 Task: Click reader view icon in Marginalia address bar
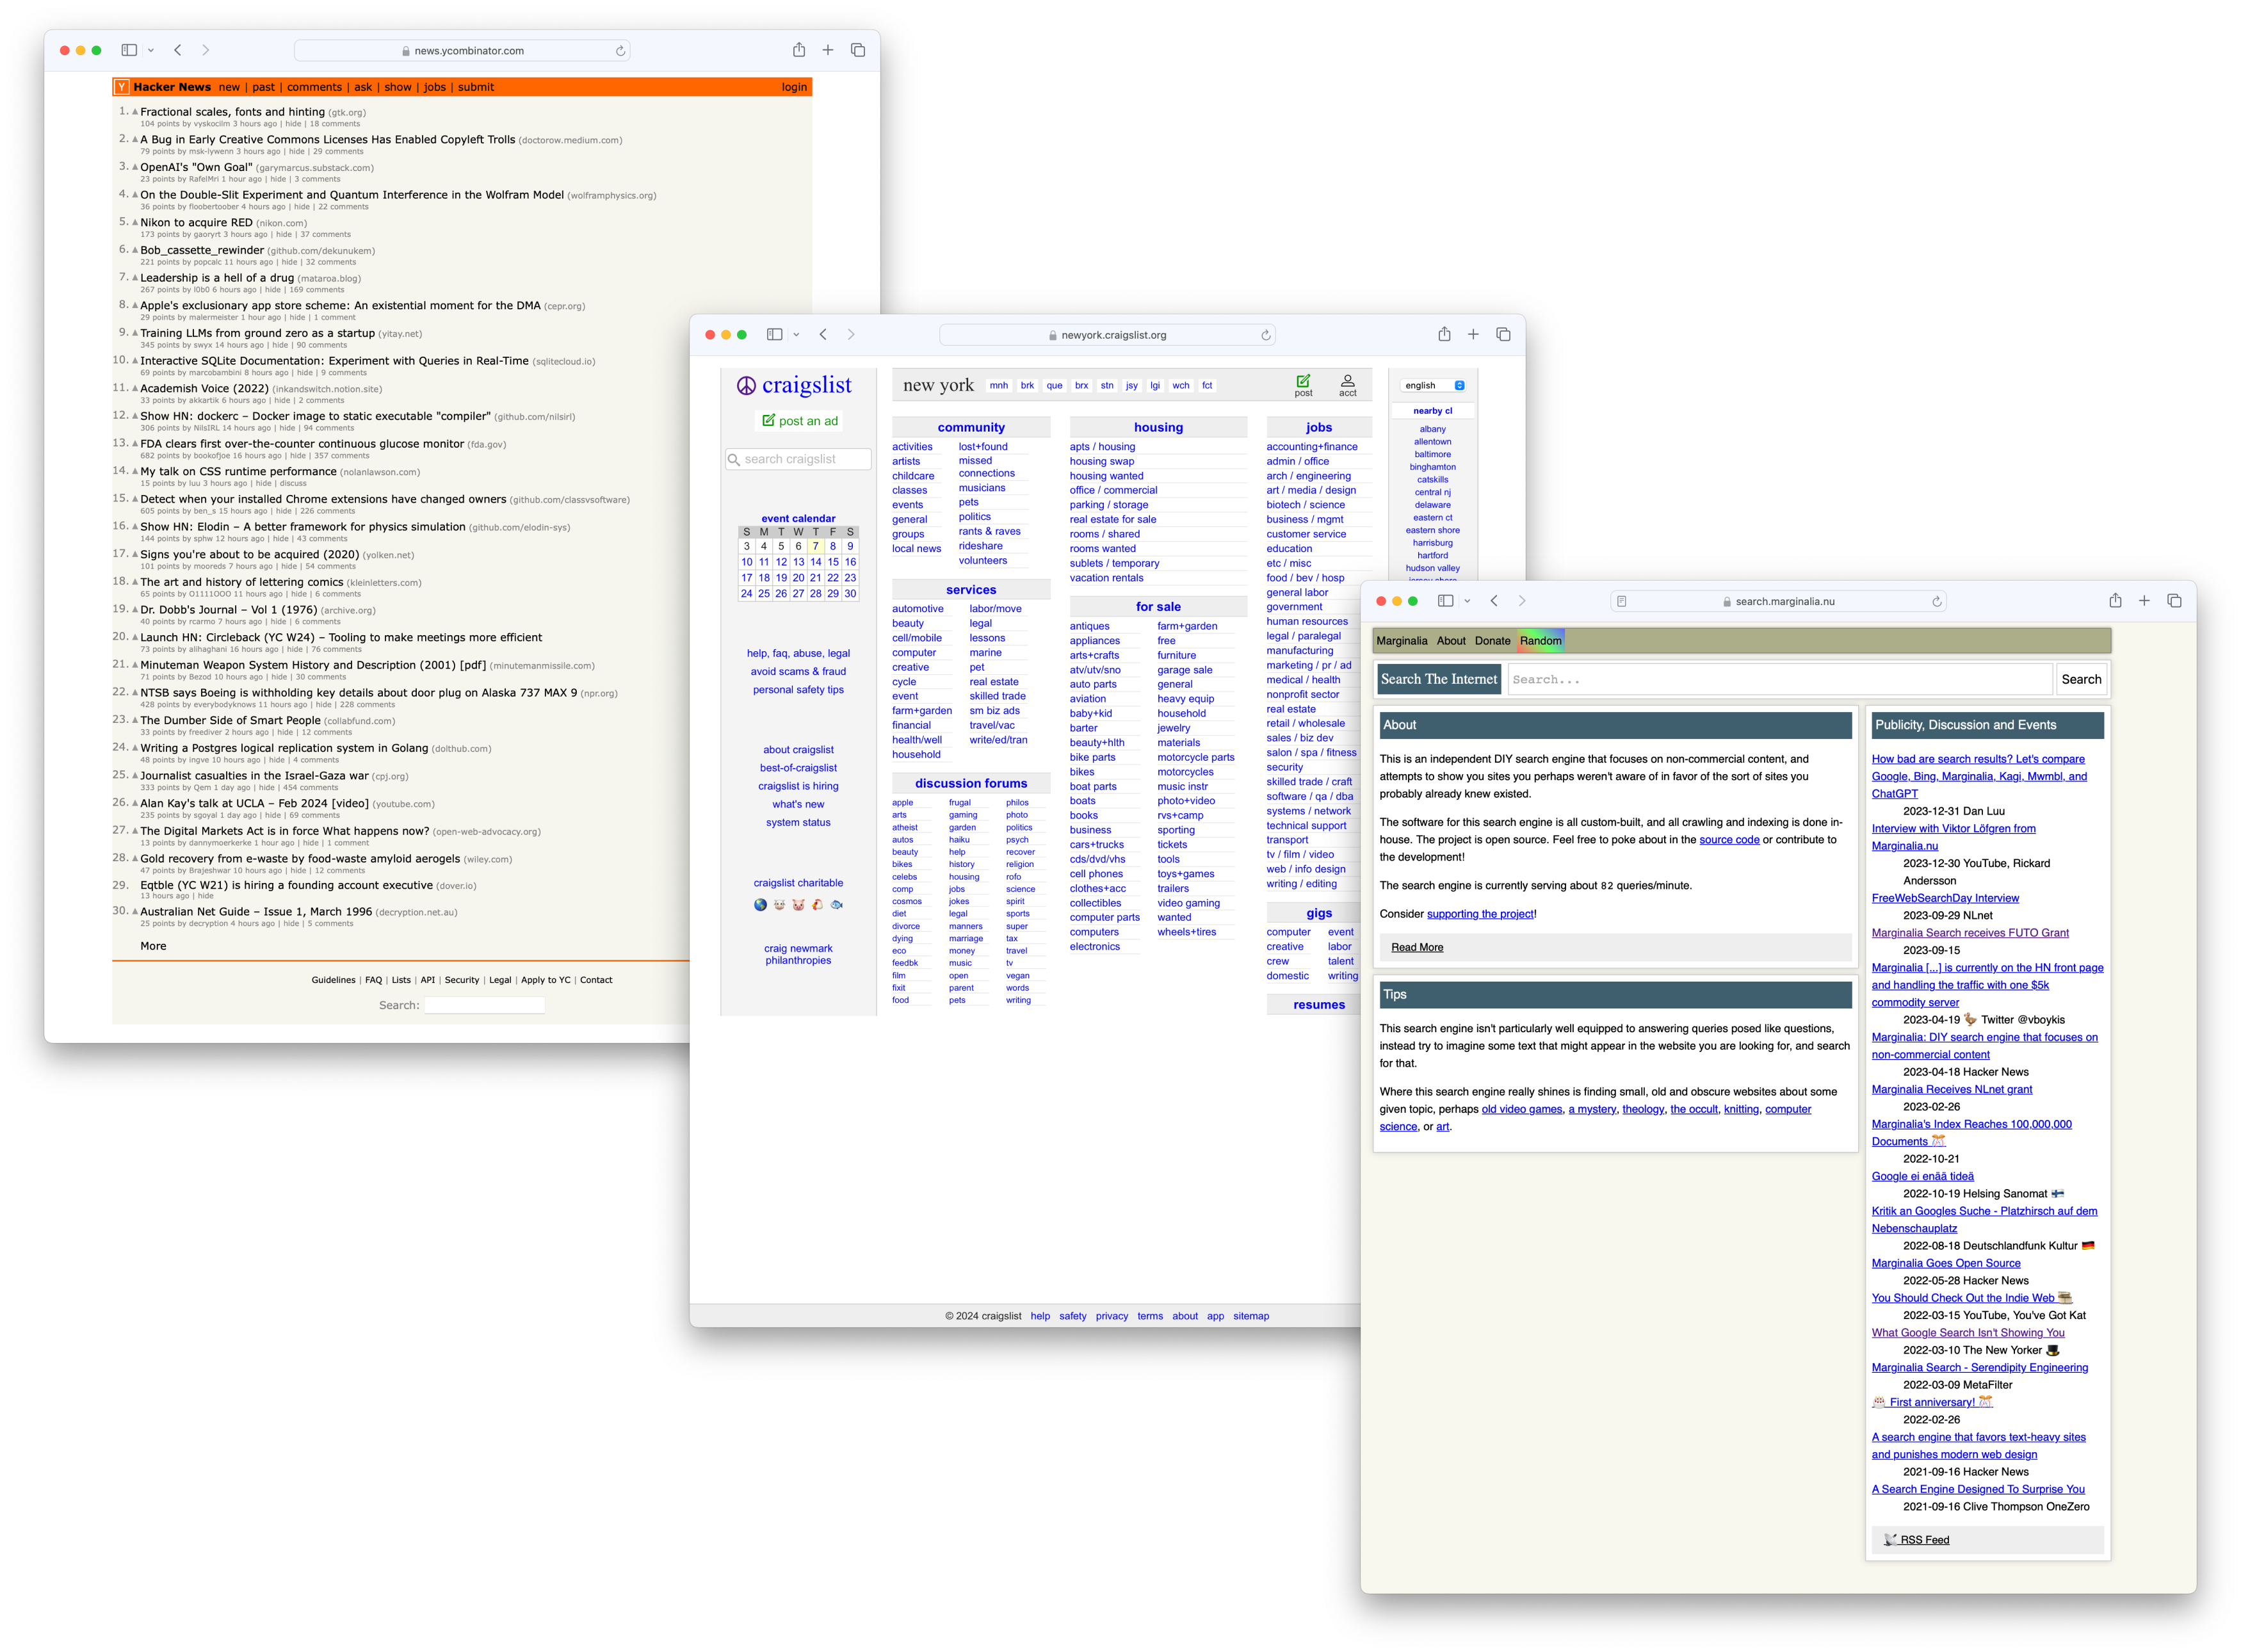coord(1621,601)
